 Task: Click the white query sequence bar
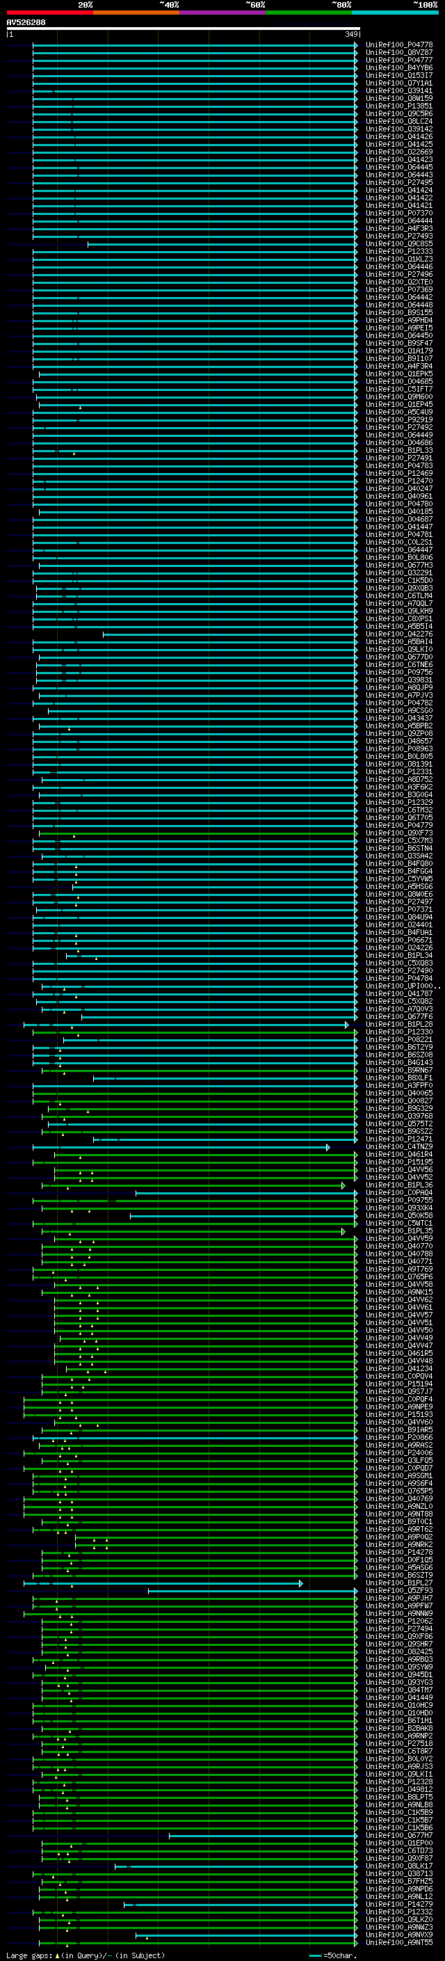coord(183,29)
